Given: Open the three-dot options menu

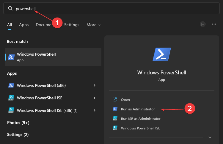Looking at the screenshot, I should tap(214, 24).
